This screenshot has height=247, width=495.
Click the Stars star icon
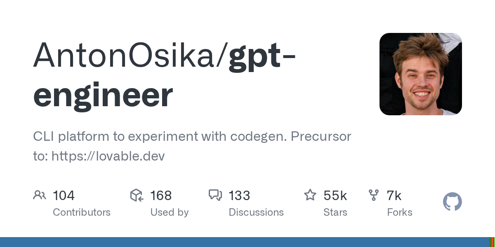point(310,195)
